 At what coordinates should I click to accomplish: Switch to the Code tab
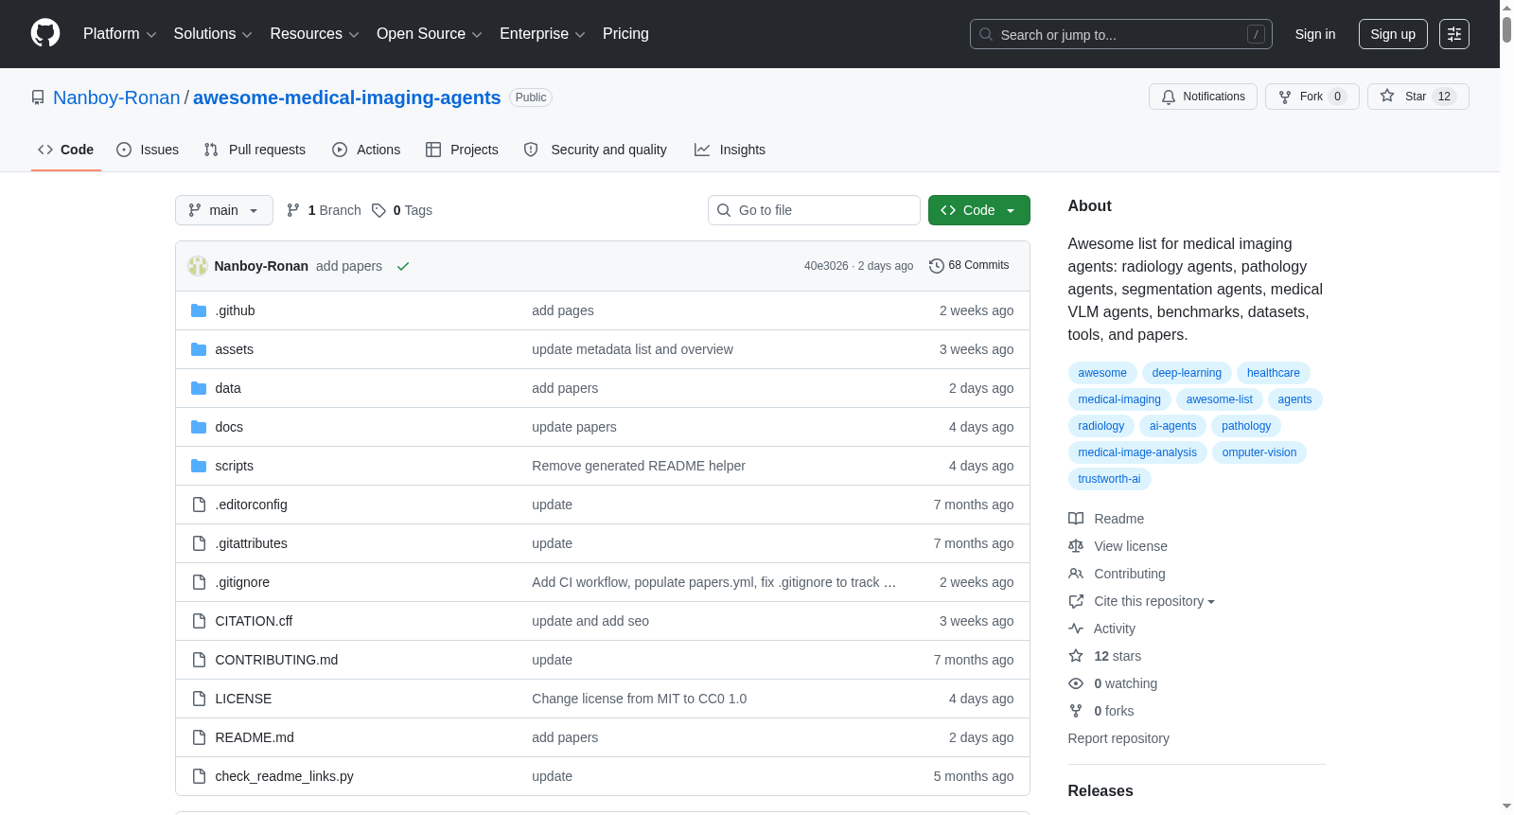pos(66,150)
